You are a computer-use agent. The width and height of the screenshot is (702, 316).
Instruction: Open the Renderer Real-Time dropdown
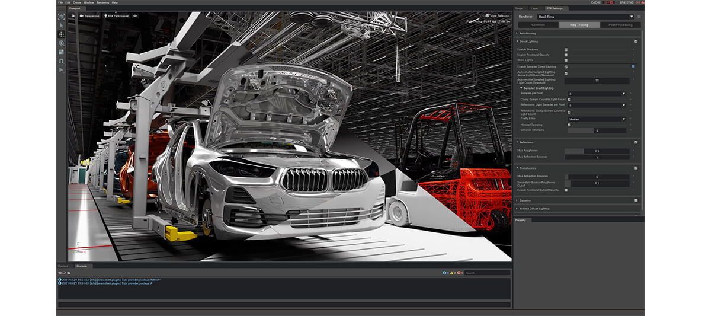(x=585, y=17)
